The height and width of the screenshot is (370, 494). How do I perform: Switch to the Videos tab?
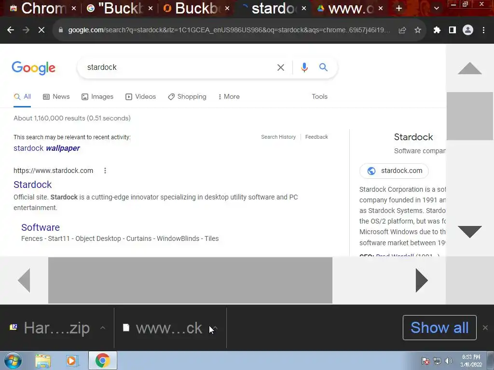[x=140, y=96]
